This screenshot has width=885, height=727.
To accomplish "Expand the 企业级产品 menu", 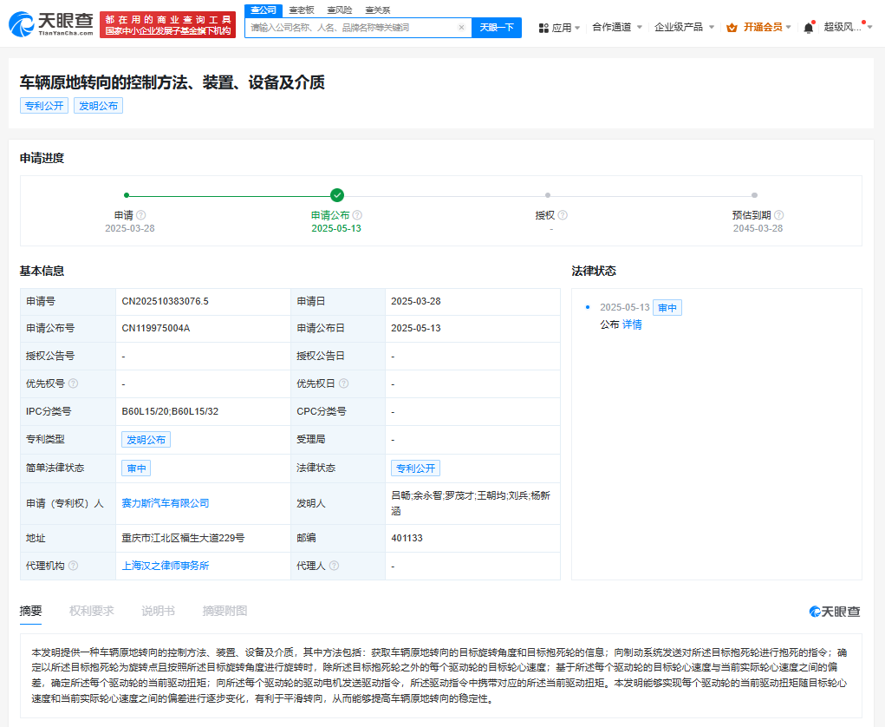I will (684, 28).
